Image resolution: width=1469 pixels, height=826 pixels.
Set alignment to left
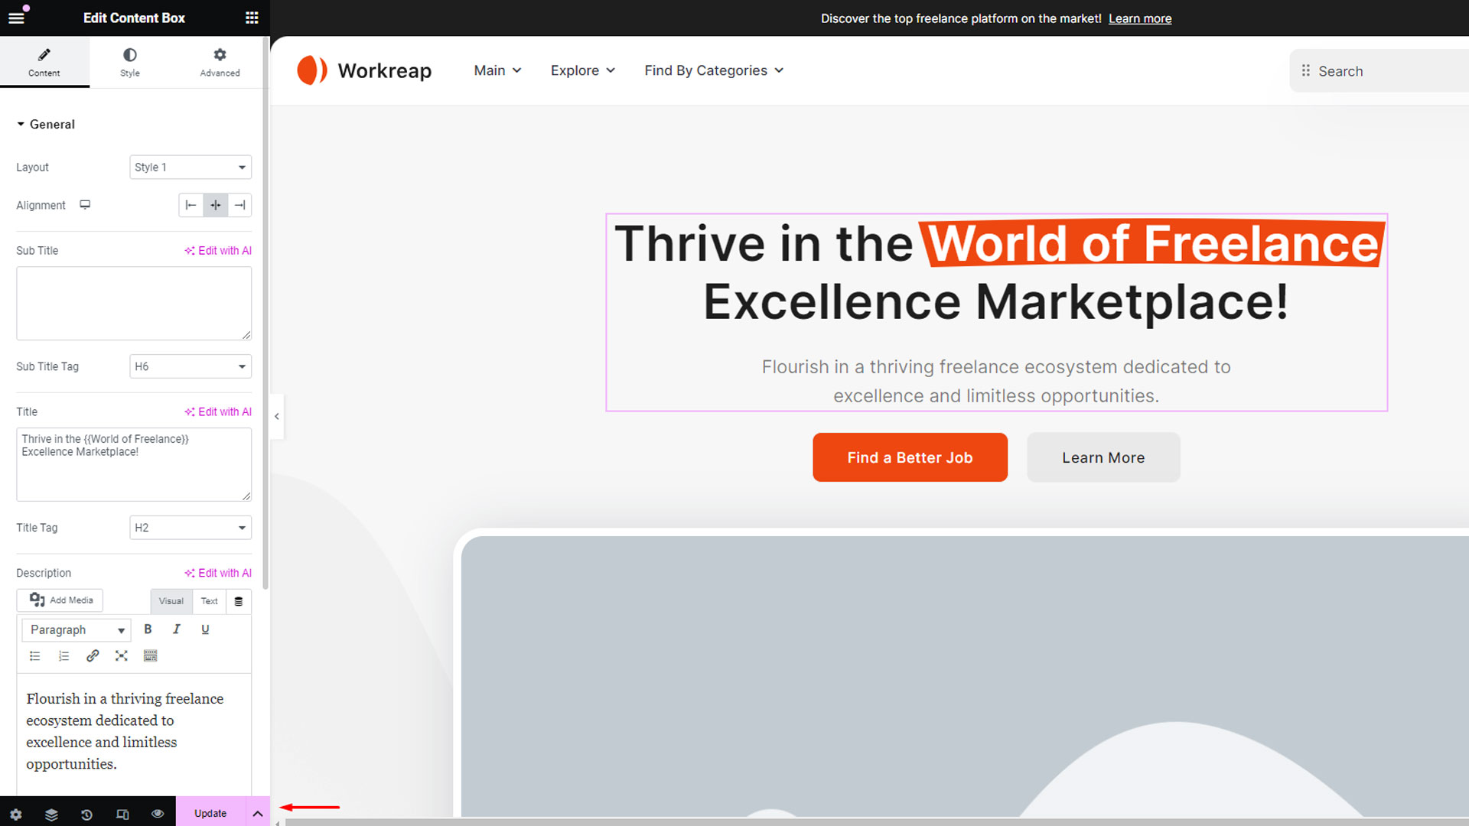(x=191, y=205)
